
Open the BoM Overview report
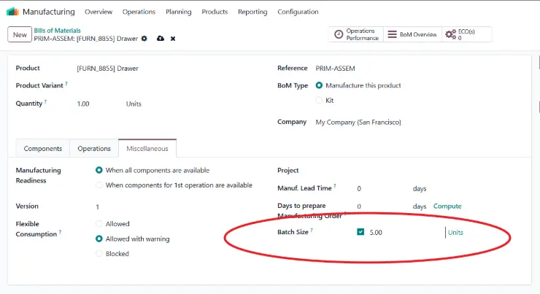[412, 34]
